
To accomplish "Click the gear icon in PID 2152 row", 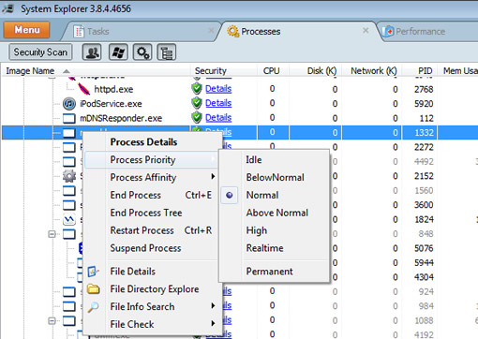I will coord(69,176).
